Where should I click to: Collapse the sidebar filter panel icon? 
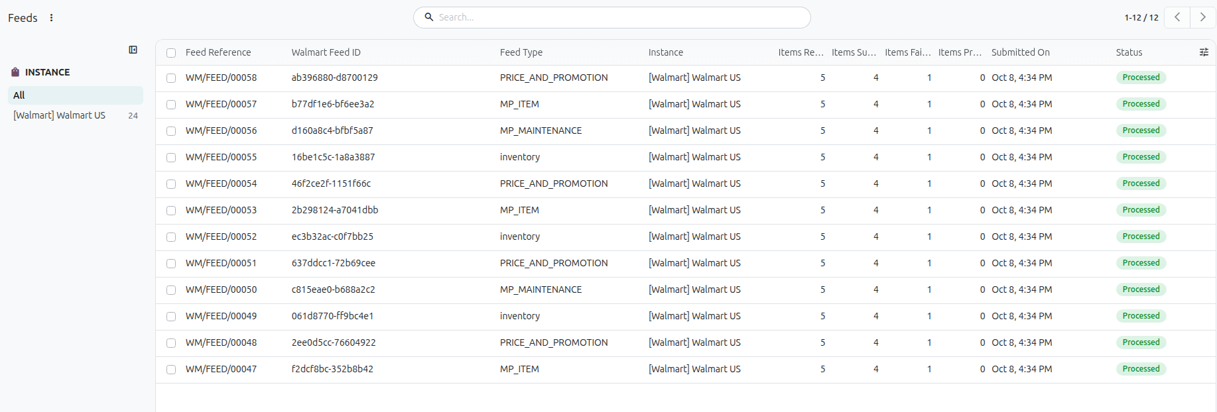pyautogui.click(x=133, y=50)
